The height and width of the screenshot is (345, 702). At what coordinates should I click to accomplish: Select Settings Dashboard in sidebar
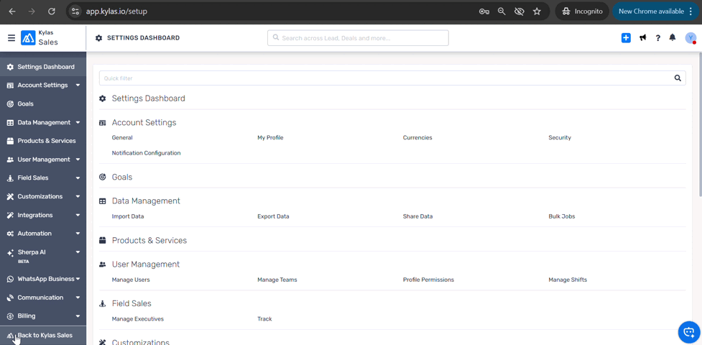point(43,67)
